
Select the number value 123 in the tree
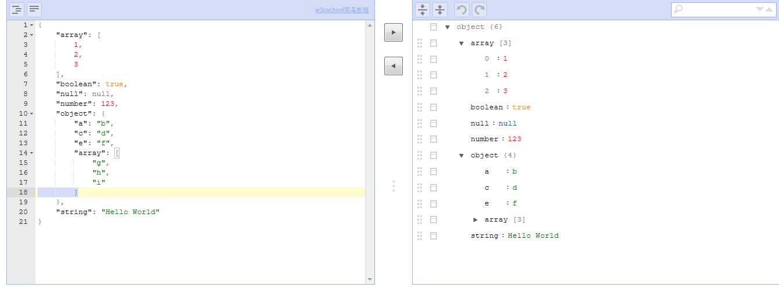pos(514,139)
